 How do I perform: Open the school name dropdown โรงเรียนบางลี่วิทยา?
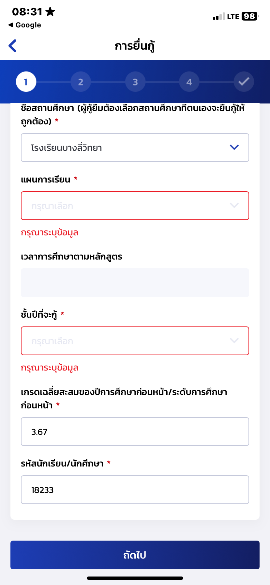[x=135, y=148]
